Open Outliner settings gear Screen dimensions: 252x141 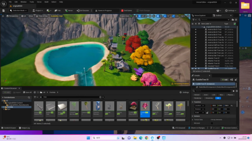(x=236, y=20)
